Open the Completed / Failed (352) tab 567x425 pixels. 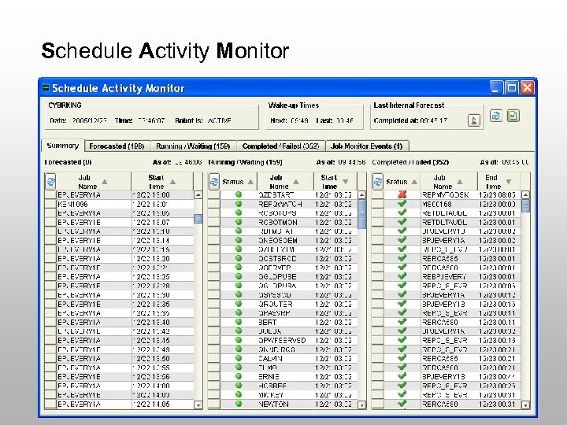click(280, 146)
